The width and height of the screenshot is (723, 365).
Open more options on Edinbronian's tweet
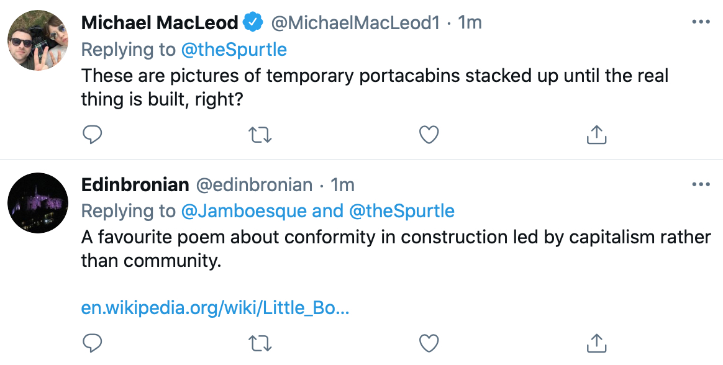(701, 185)
